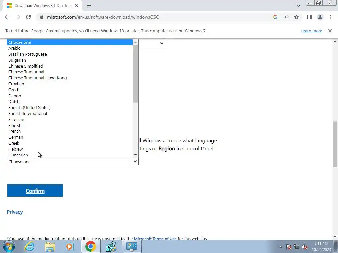Screen dimensions: 338x253
Task: Open network status tray icon
Action: coord(297,247)
